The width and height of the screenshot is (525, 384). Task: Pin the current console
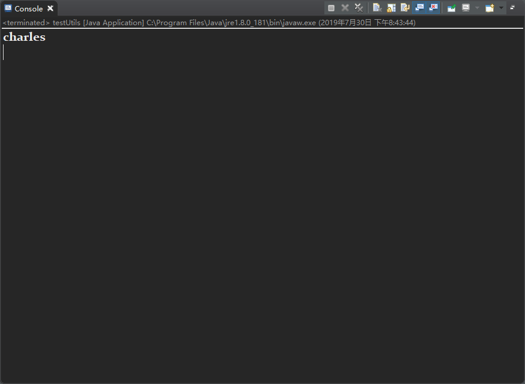pos(452,8)
